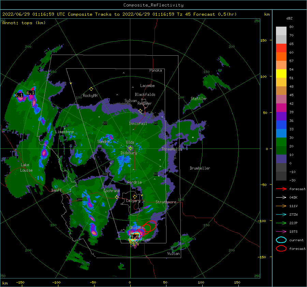Click the 'Annot: tops (km)' label
Image resolution: width=307 pixels, height=287 pixels.
24,23
